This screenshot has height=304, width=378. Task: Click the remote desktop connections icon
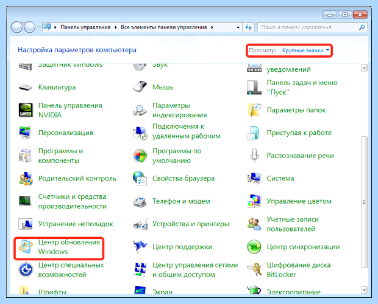(x=140, y=133)
